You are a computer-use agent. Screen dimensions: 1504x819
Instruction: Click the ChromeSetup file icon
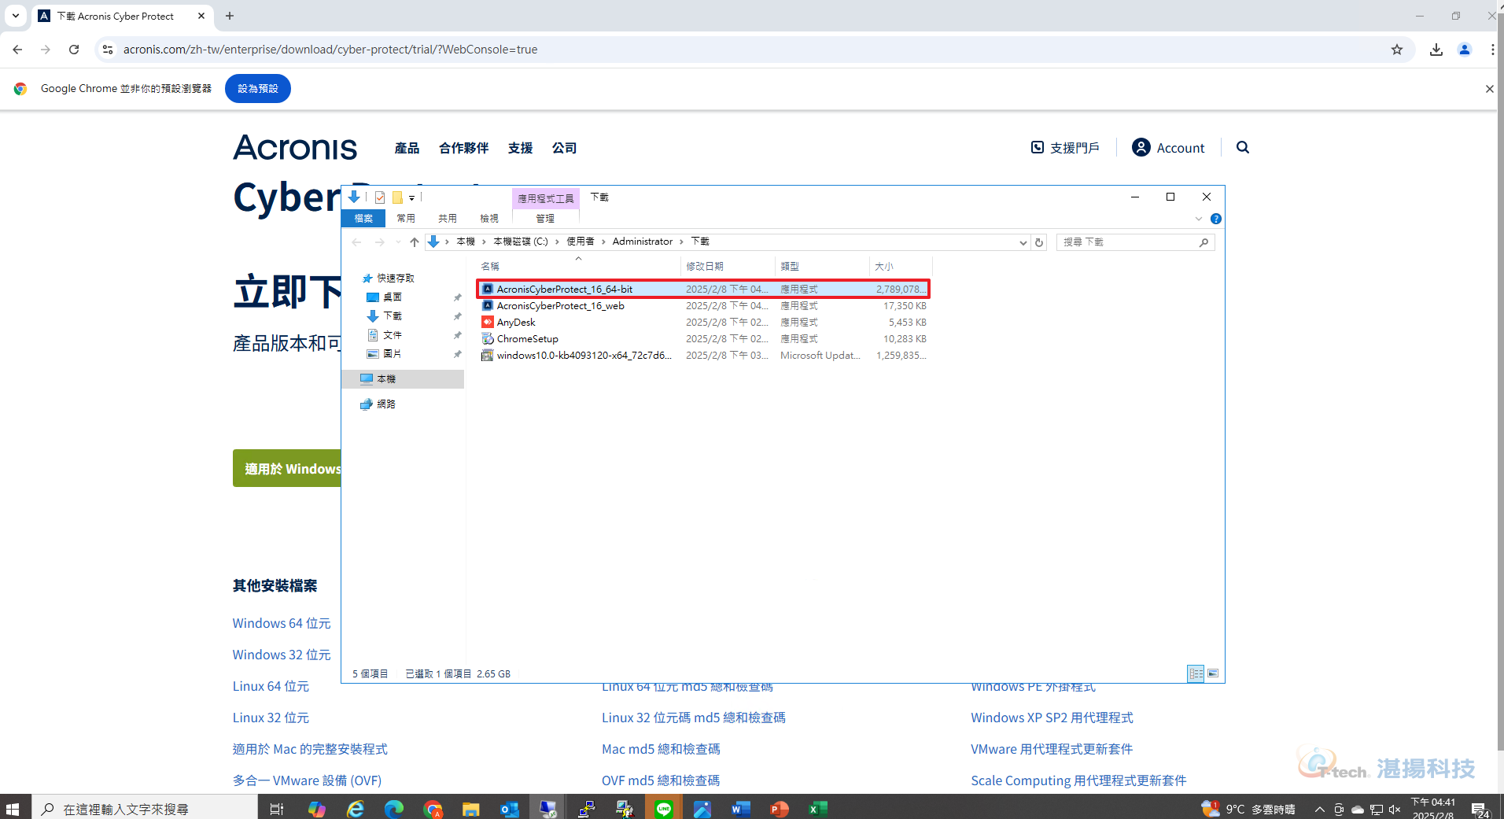pyautogui.click(x=488, y=338)
